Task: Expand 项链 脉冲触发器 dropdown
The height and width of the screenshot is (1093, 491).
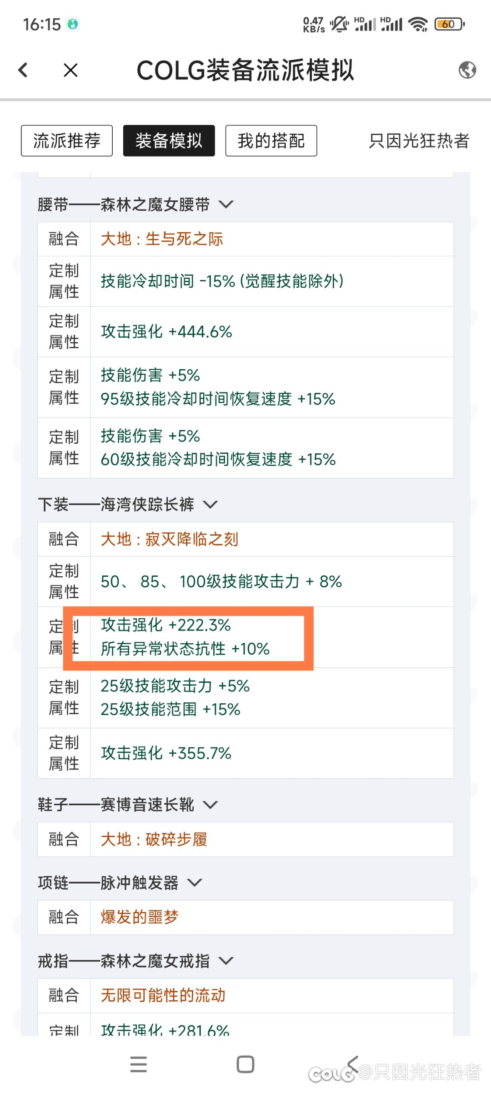Action: (195, 883)
